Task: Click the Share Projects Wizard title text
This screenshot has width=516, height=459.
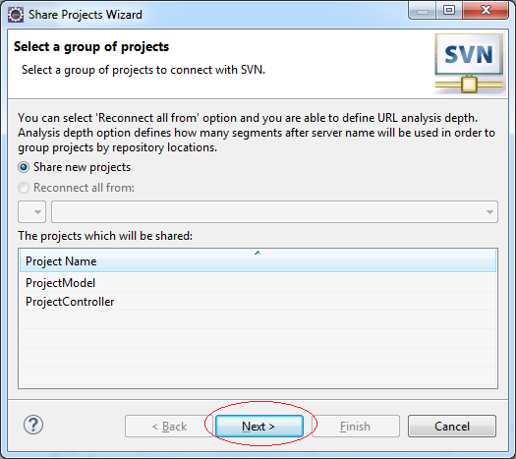Action: (86, 15)
